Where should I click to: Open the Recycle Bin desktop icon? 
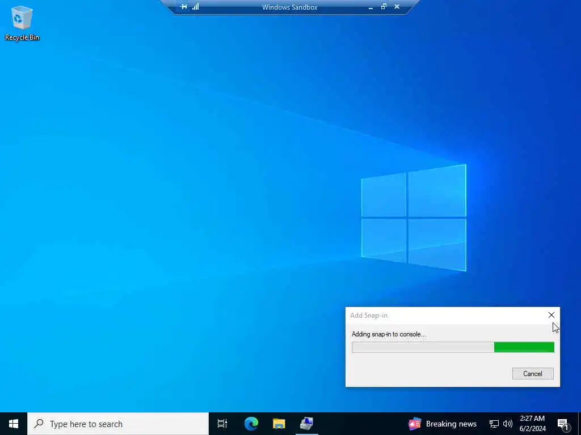point(22,23)
